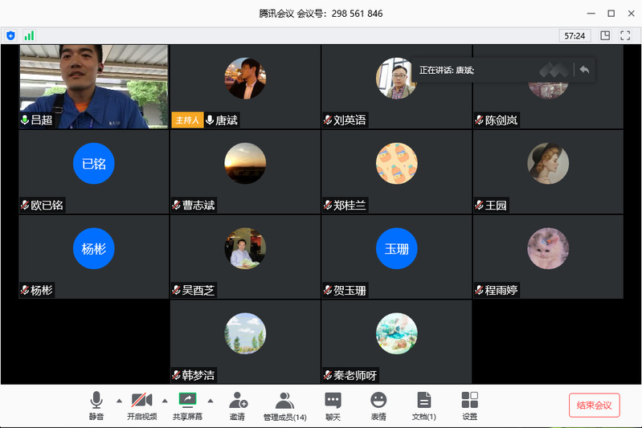This screenshot has width=642, height=428.
Task: Turn on camera with 开启视频 icon
Action: [x=141, y=400]
